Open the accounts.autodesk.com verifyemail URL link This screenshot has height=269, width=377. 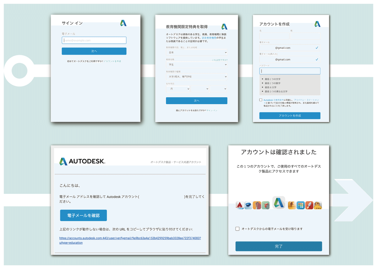130,240
